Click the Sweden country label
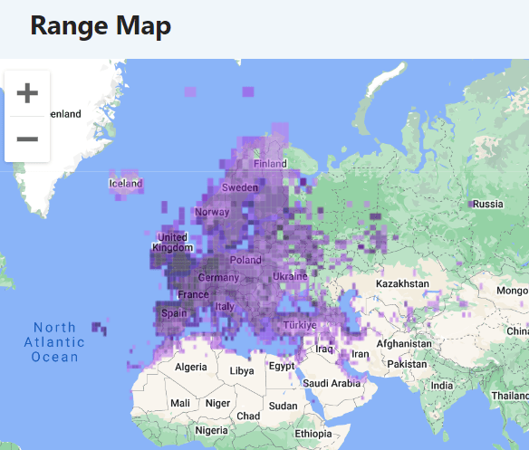This screenshot has height=450, width=529. 240,187
